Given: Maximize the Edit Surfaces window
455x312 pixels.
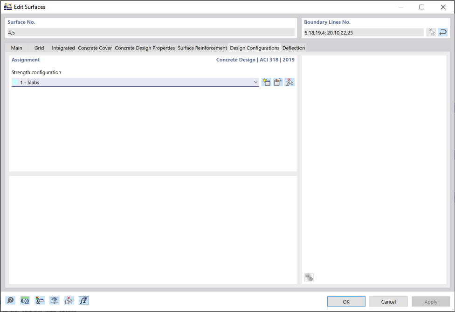Looking at the screenshot, I should tap(422, 7).
